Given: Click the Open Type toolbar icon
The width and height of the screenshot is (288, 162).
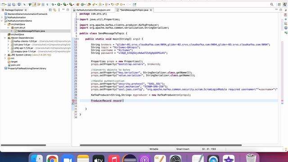Looking at the screenshot, I should (89, 4).
